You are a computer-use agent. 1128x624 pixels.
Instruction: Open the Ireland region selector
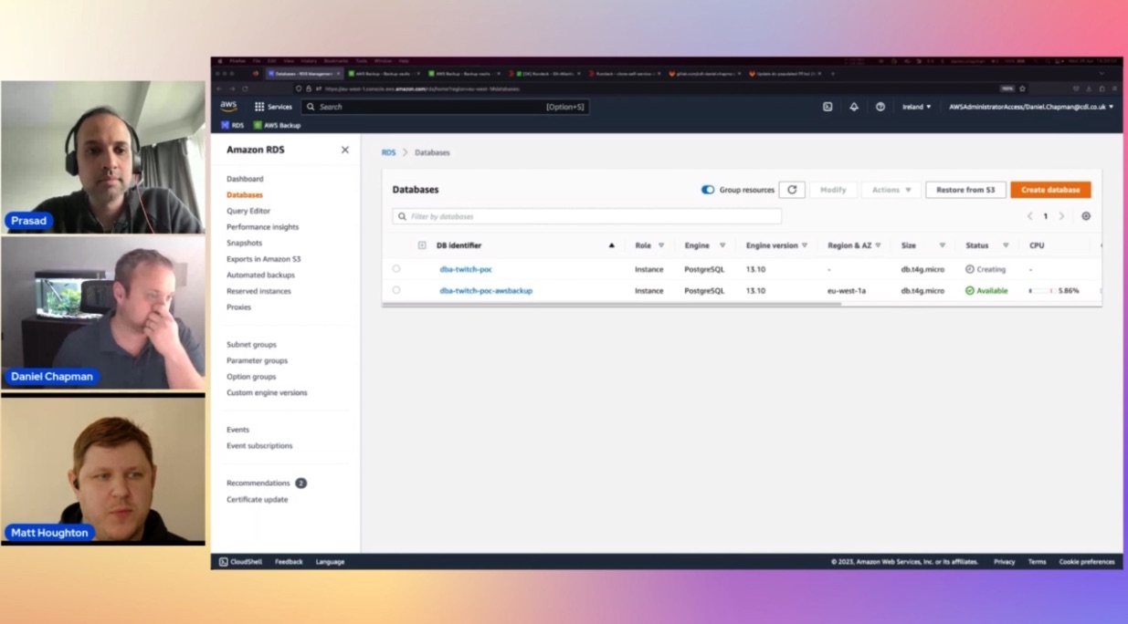click(917, 107)
